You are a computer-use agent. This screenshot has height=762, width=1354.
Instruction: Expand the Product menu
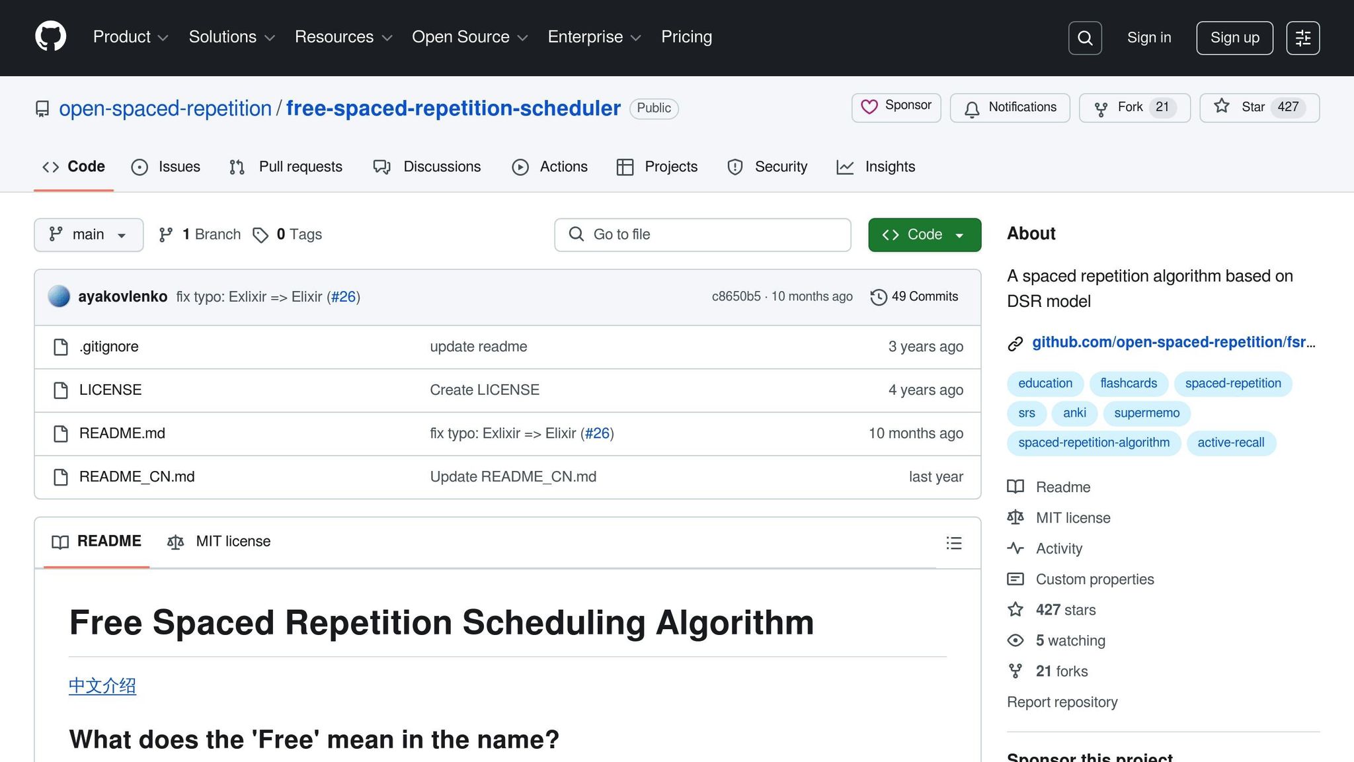[130, 37]
